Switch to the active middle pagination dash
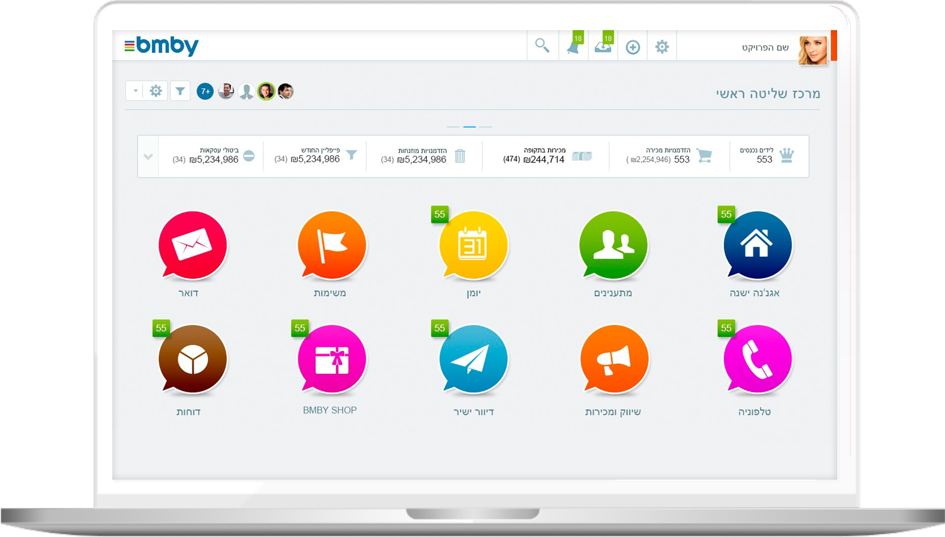 pyautogui.click(x=470, y=127)
